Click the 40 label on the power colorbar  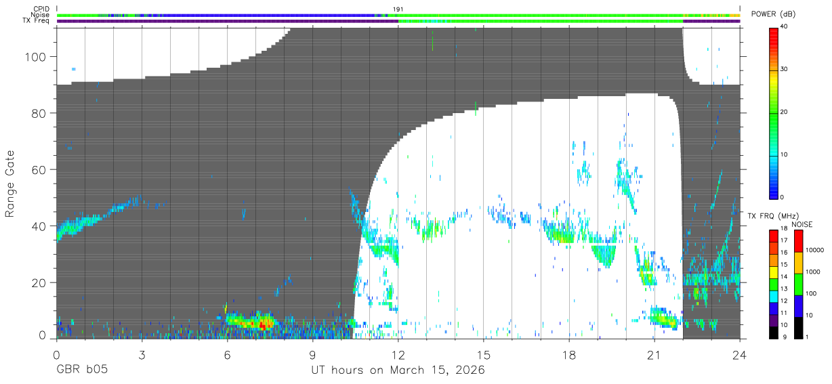[x=785, y=26]
